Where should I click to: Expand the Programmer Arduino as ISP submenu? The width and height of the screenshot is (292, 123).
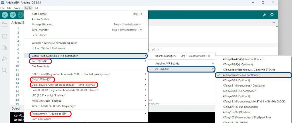pos(86,114)
